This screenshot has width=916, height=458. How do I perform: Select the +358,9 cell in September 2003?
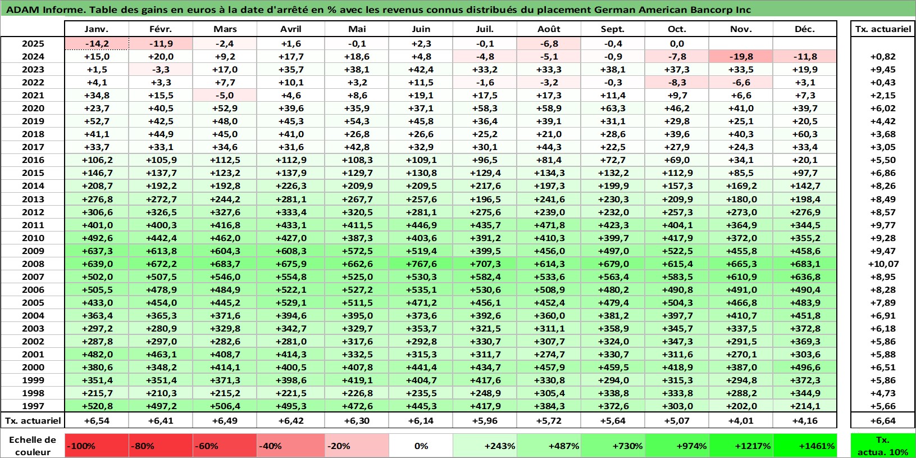point(613,328)
